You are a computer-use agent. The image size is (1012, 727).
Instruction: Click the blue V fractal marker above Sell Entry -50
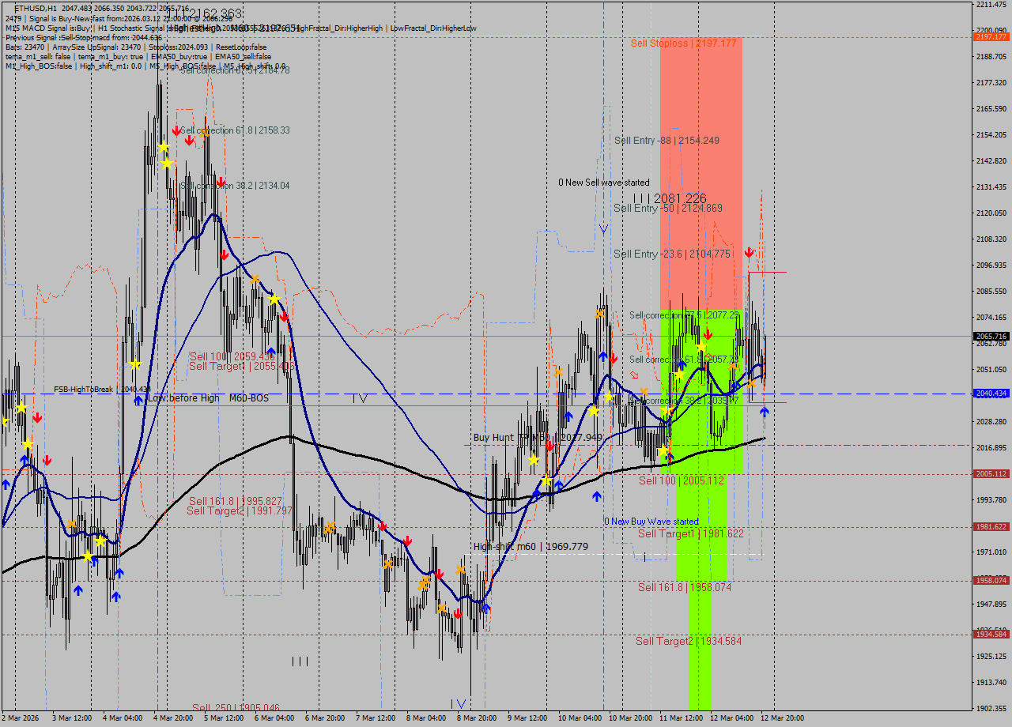(x=603, y=228)
